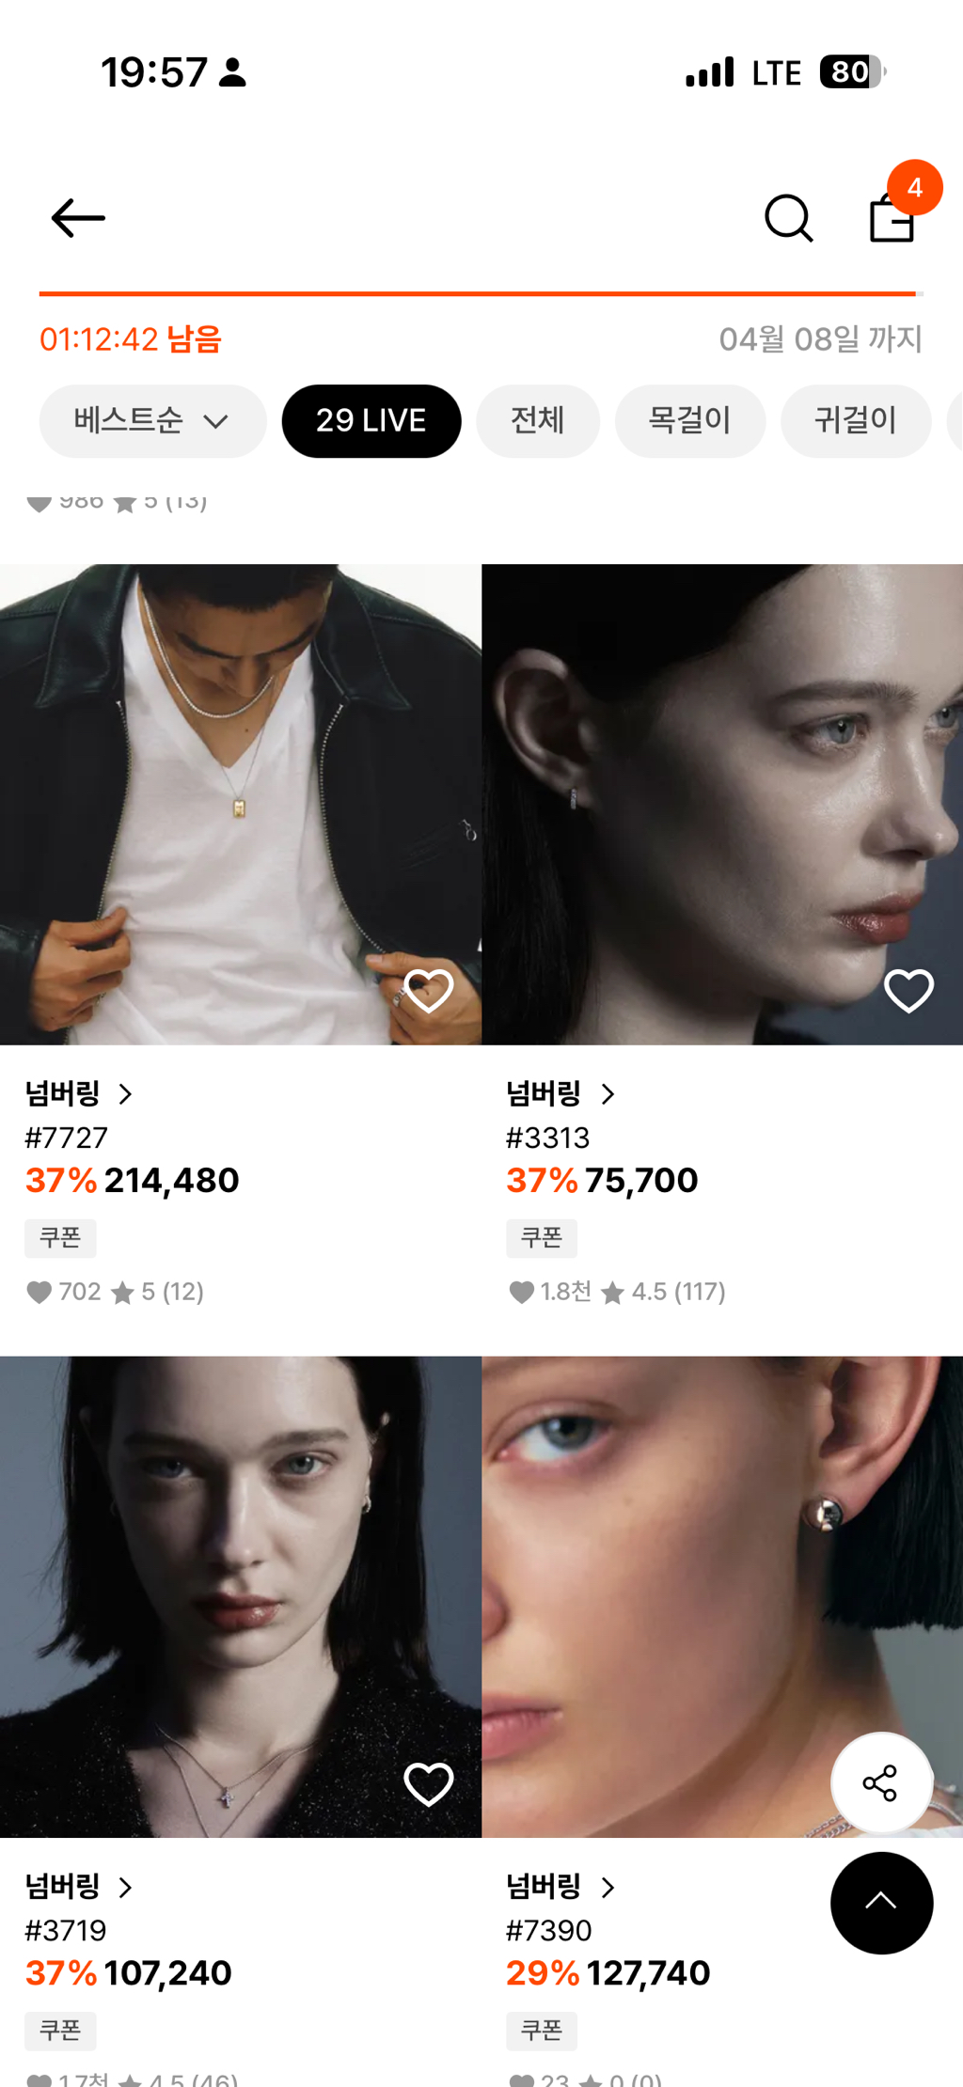Viewport: 963px width, 2087px height.
Task: Expand the 베스트순 sort dropdown
Action: pos(152,421)
